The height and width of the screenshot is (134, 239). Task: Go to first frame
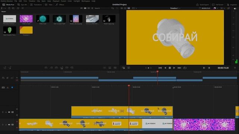point(160,68)
